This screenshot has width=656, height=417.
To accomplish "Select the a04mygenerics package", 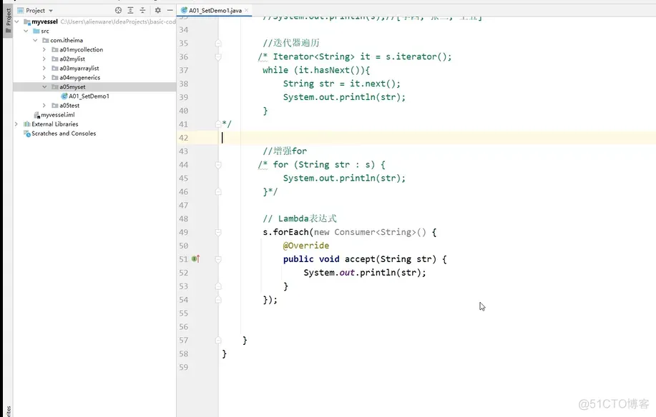I will click(79, 78).
